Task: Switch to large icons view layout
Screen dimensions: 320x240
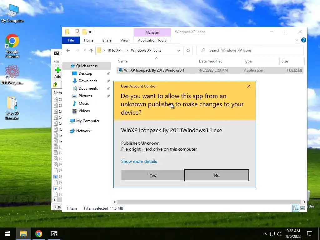Action: point(302,208)
